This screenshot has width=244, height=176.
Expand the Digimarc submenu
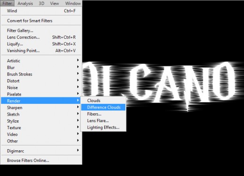pos(41,151)
